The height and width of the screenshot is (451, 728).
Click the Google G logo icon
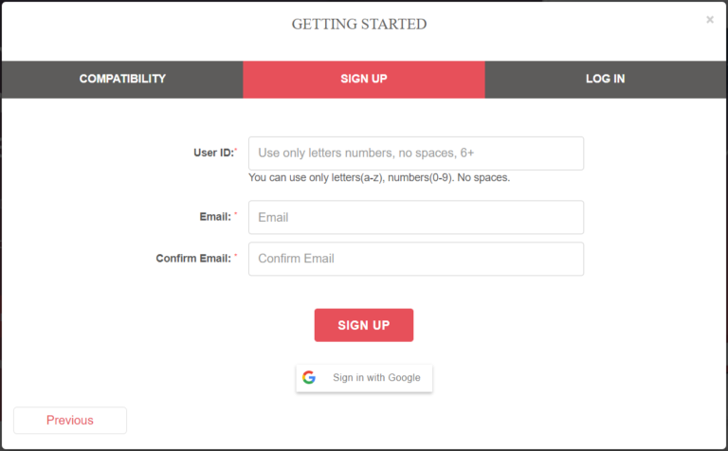pyautogui.click(x=309, y=377)
